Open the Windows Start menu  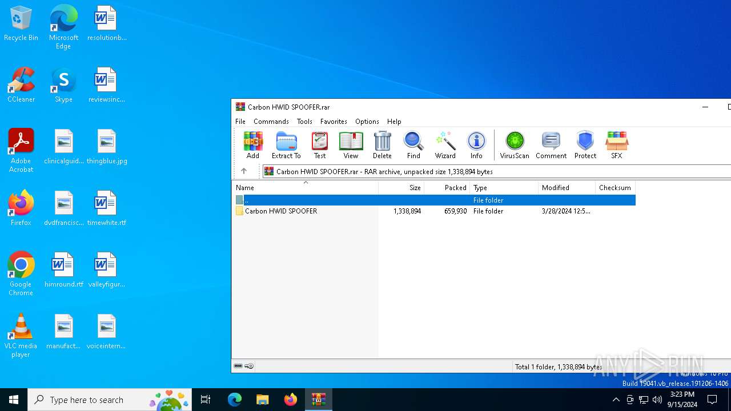(x=14, y=400)
